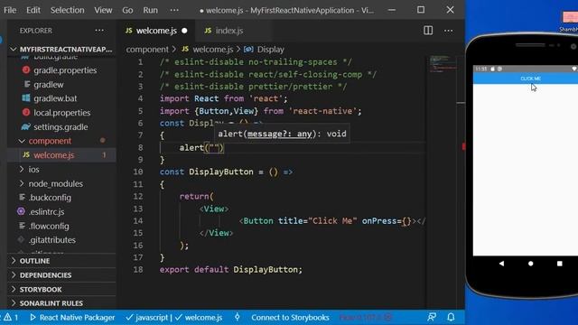Open gradlew file

point(48,84)
